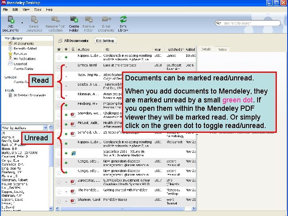Viewport: 288px width, 216px height.
Task: Toggle read dot on Lintner, Bertil row
Action: 66,67
